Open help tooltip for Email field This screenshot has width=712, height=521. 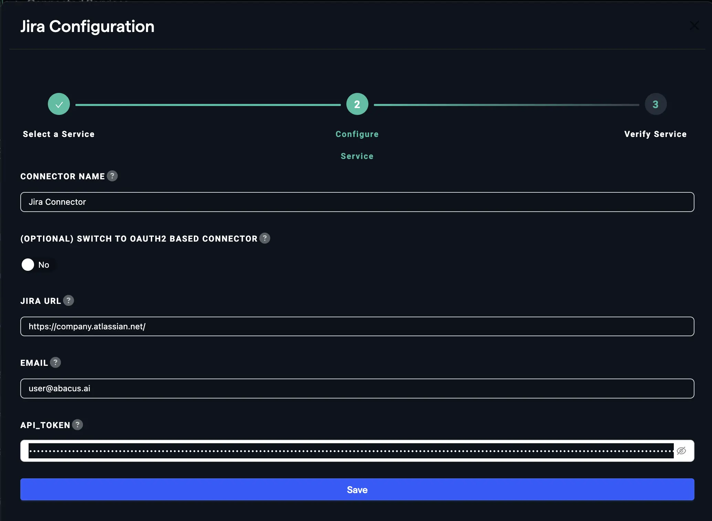pyautogui.click(x=55, y=362)
